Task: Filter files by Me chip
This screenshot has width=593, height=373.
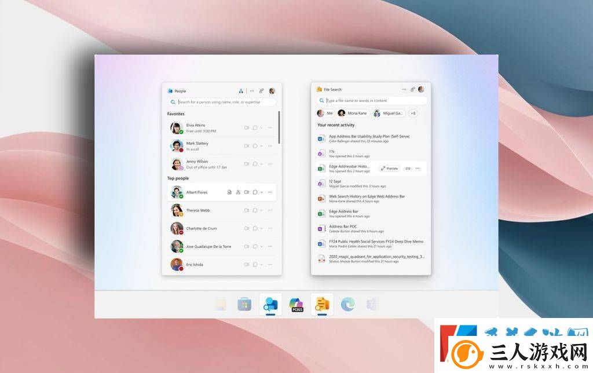Action: point(325,113)
